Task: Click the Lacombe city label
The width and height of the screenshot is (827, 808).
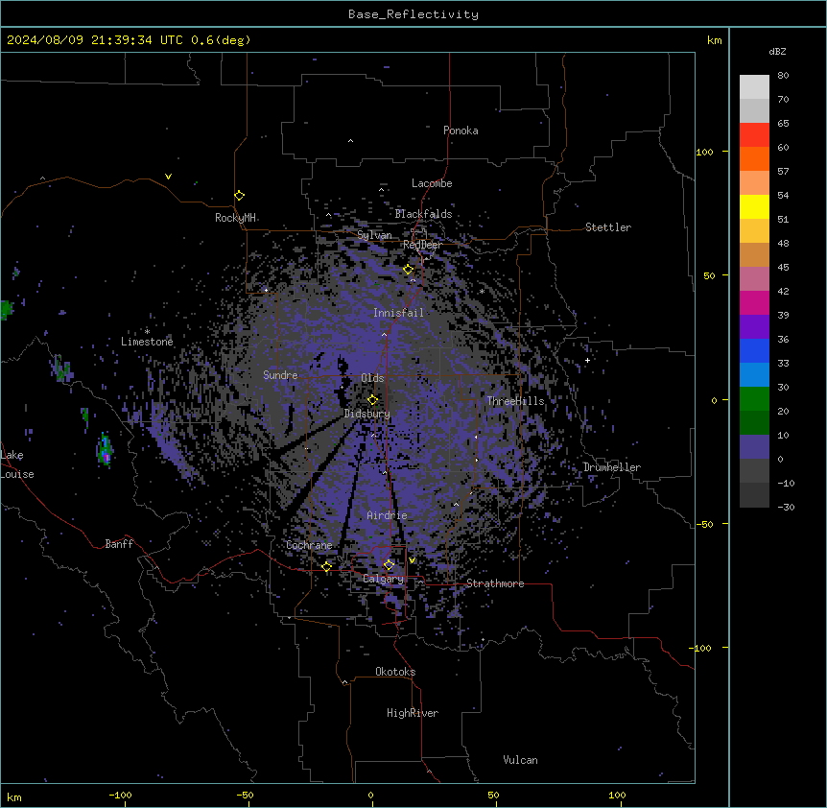Action: [x=432, y=183]
